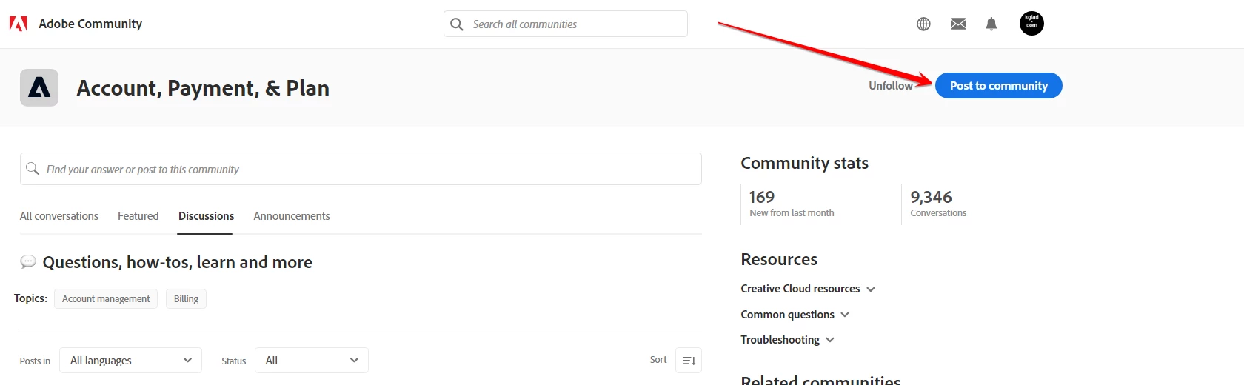The height and width of the screenshot is (385, 1244).
Task: Click the speech bubble icon beside Questions heading
Action: (x=28, y=261)
